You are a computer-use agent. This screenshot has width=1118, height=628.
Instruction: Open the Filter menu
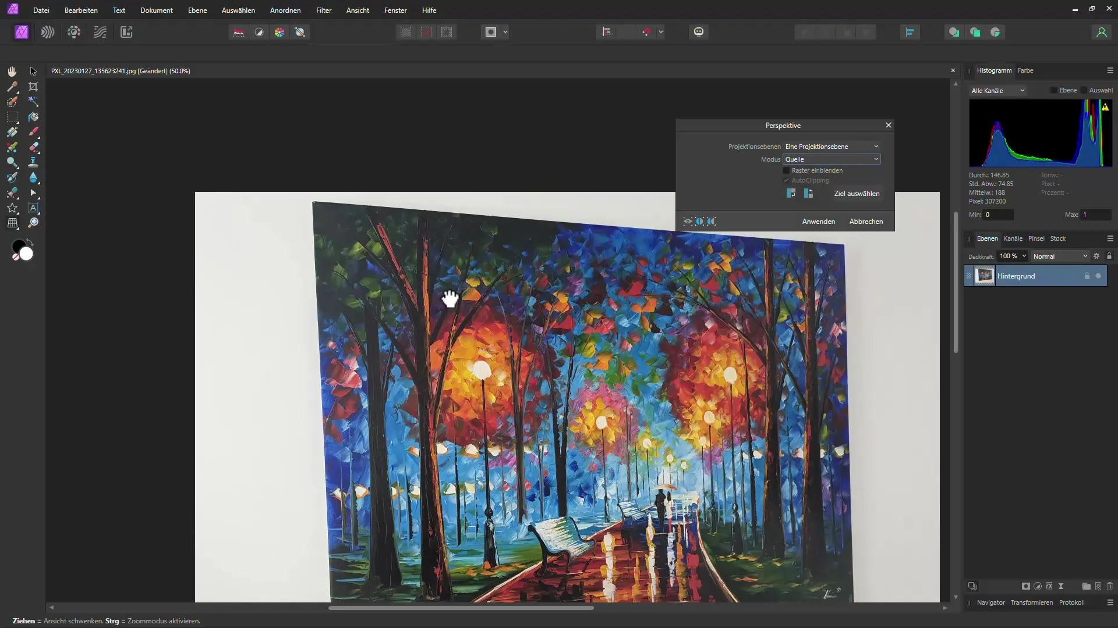(323, 10)
